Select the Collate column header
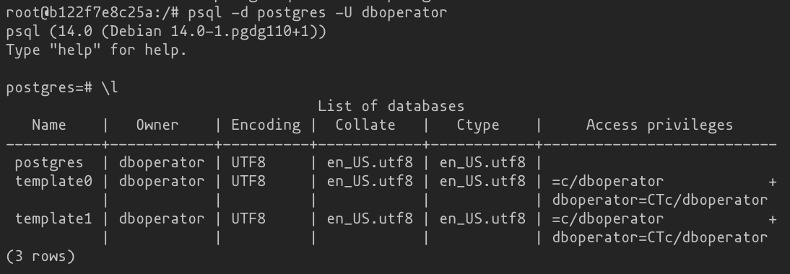The width and height of the screenshot is (790, 274). tap(365, 125)
